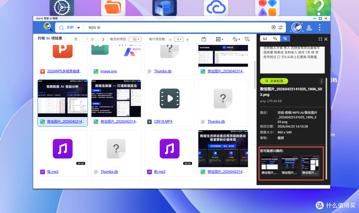Open the Thumbs.db link beside 呱.mp3
The width and height of the screenshot is (359, 213).
pos(109,172)
